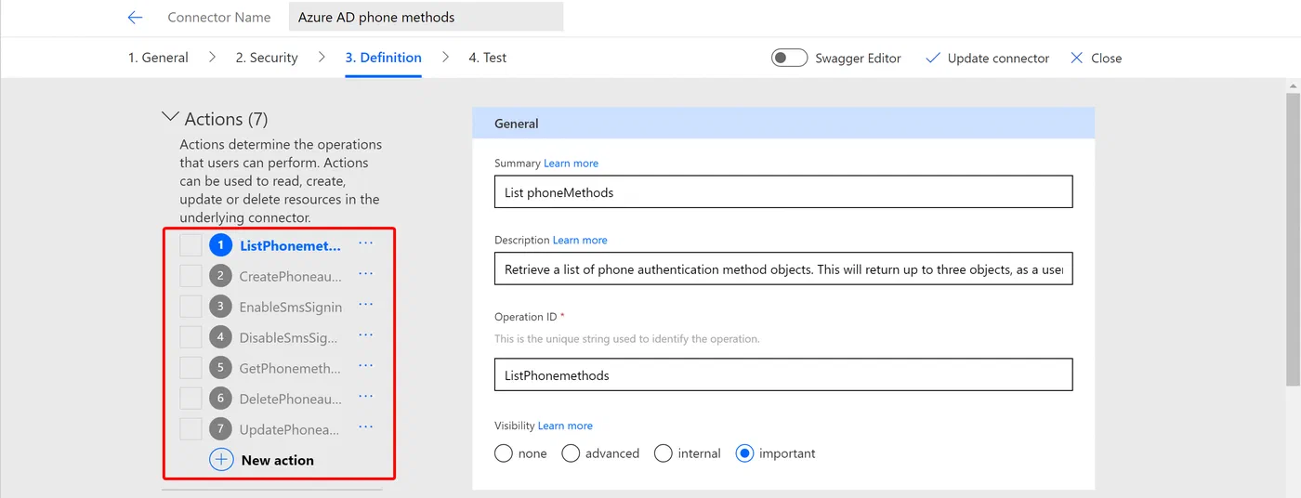
Task: Tick the checkbox beside GetPhonemeth action
Action: pos(191,368)
